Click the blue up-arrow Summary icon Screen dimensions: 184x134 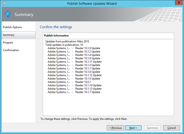(8, 14)
